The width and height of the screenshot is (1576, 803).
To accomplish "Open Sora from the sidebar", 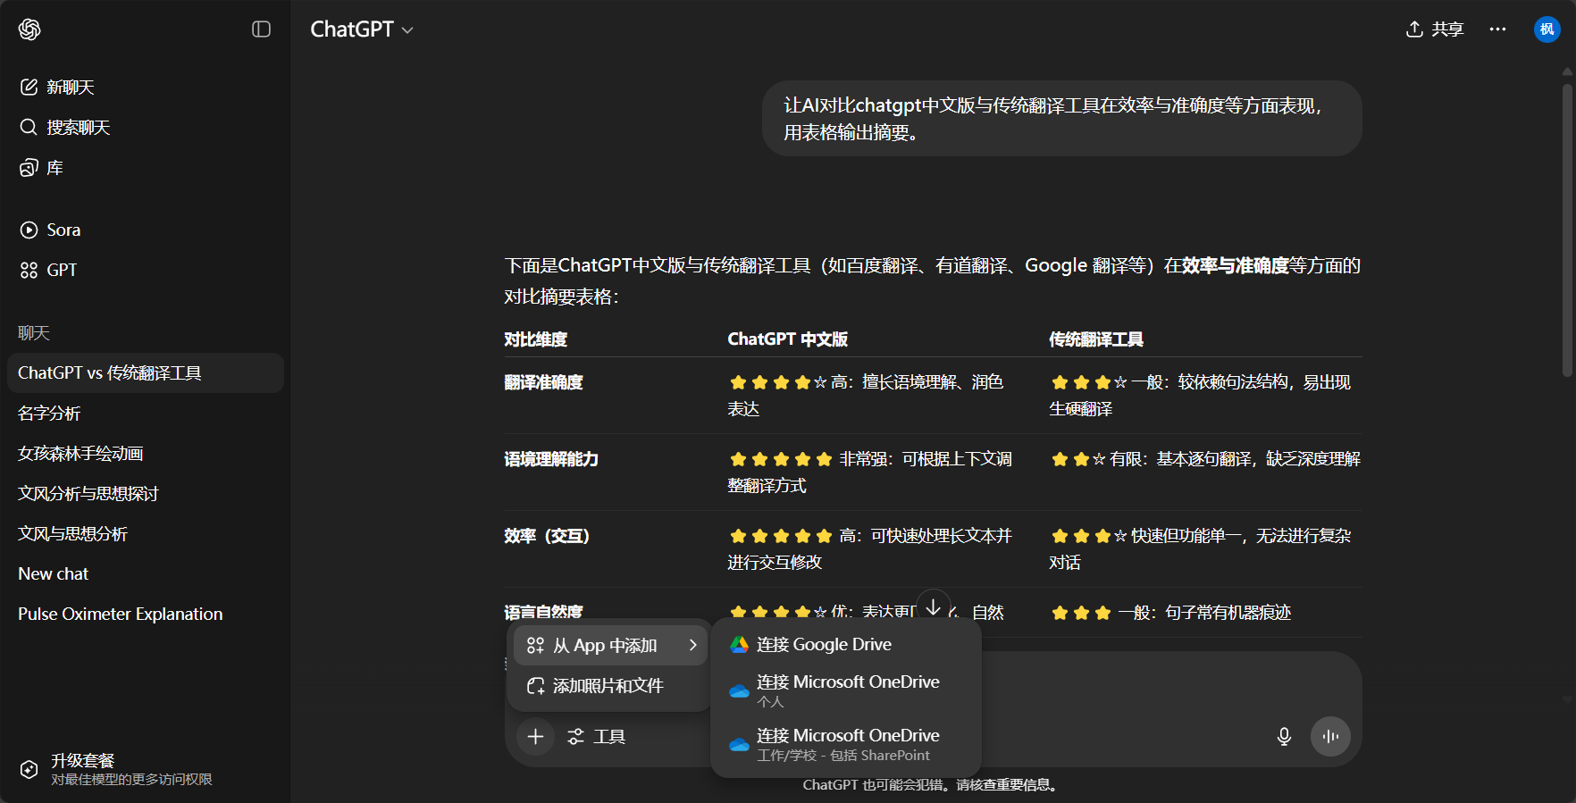I will (x=145, y=230).
